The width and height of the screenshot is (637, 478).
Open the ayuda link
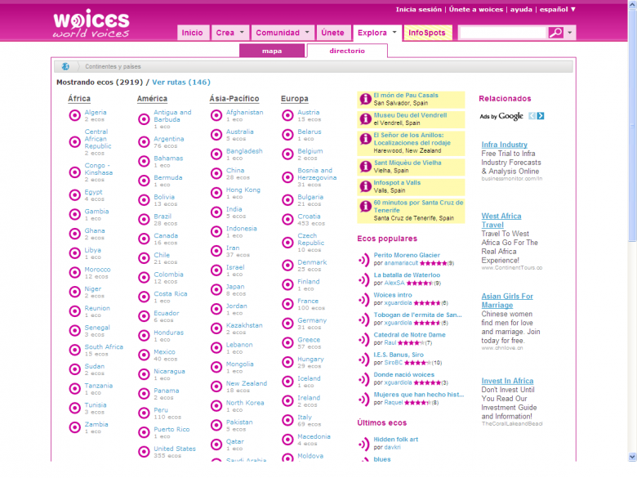tap(521, 9)
